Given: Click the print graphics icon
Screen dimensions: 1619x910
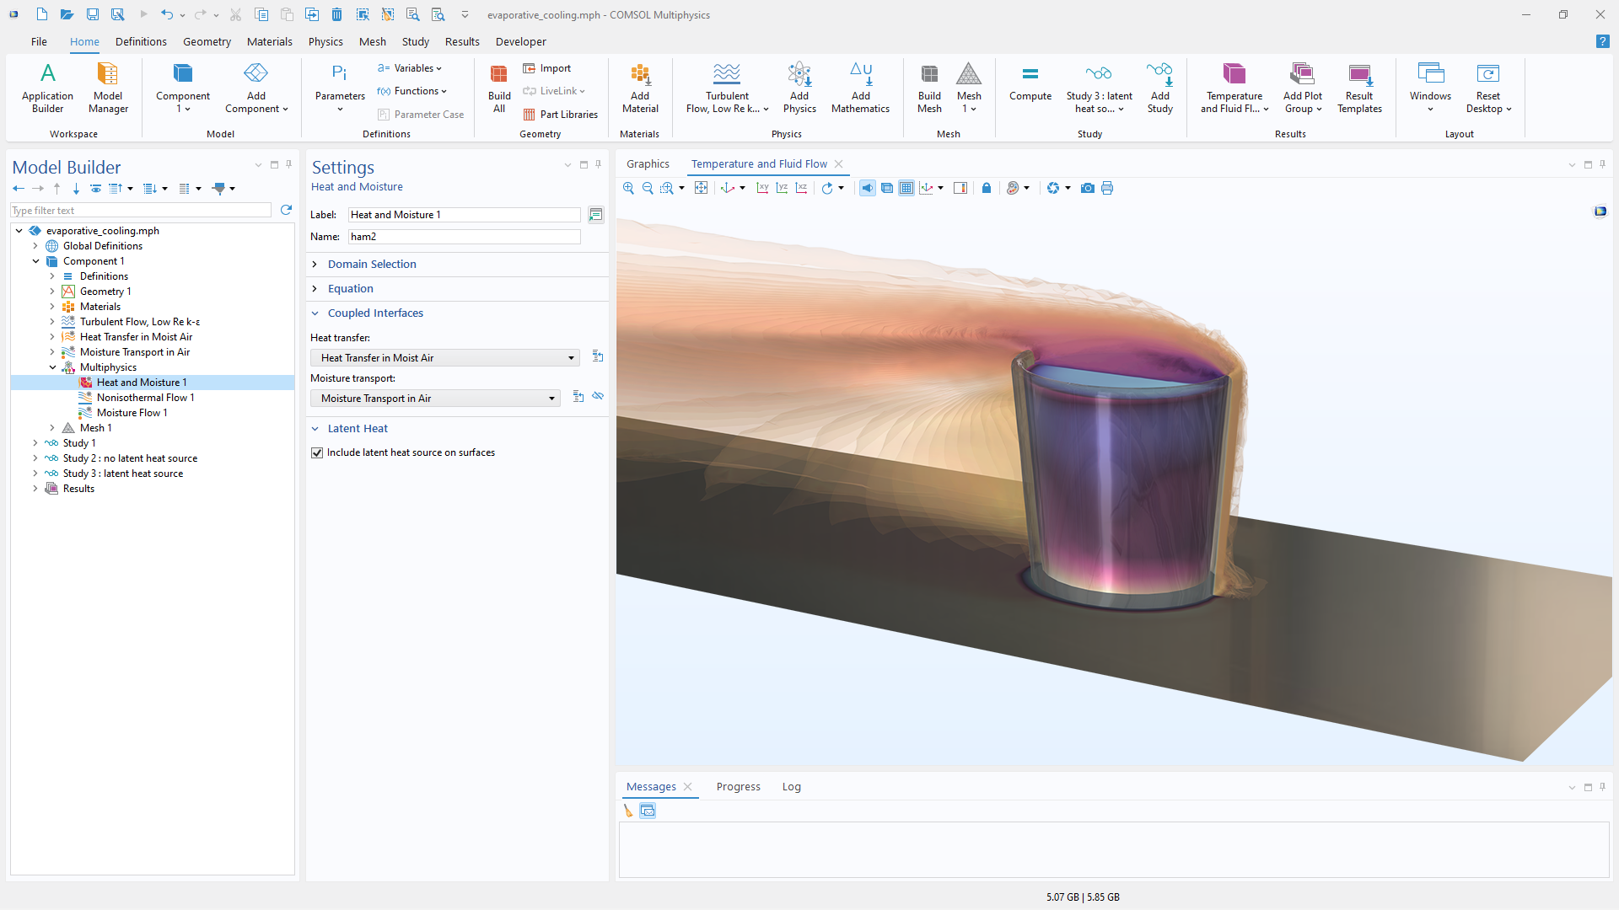Looking at the screenshot, I should pos(1107,188).
